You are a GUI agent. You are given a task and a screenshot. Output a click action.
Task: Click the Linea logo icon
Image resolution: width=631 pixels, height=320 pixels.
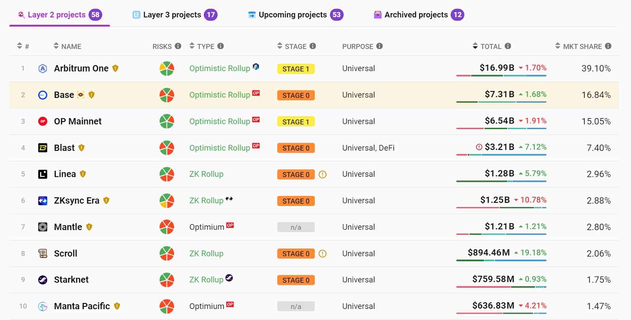click(43, 174)
